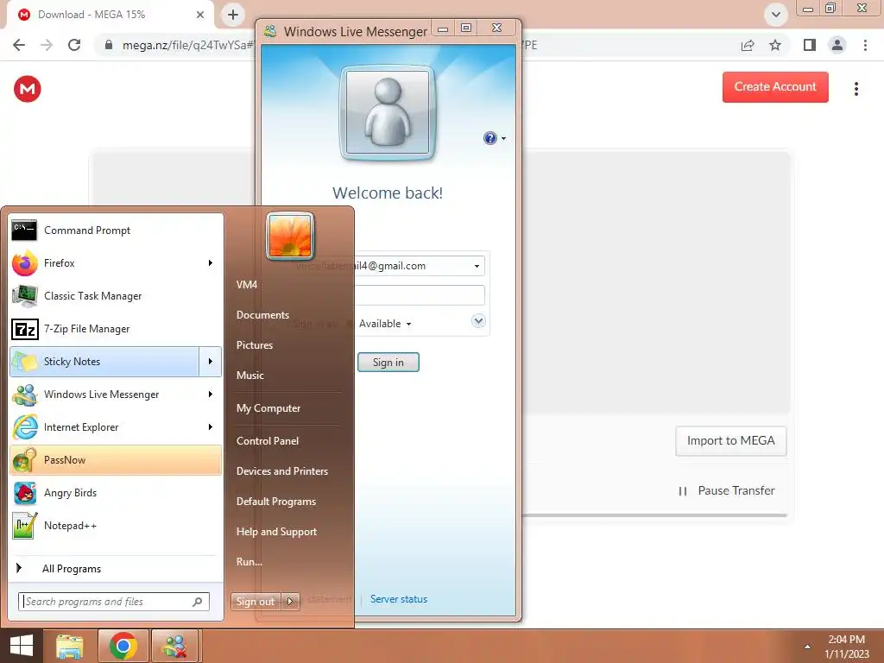View the site lock icon info

click(x=109, y=45)
